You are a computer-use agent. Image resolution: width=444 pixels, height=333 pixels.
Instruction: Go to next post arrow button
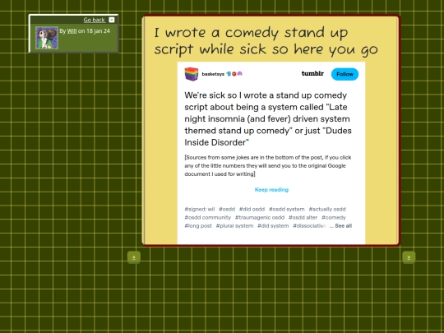tap(409, 257)
